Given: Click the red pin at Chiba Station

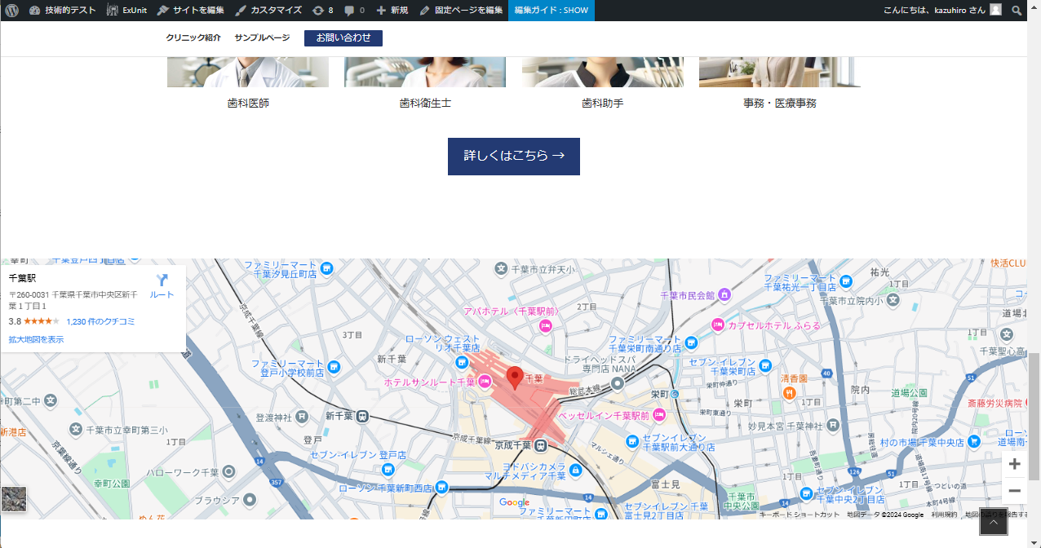Looking at the screenshot, I should [515, 378].
